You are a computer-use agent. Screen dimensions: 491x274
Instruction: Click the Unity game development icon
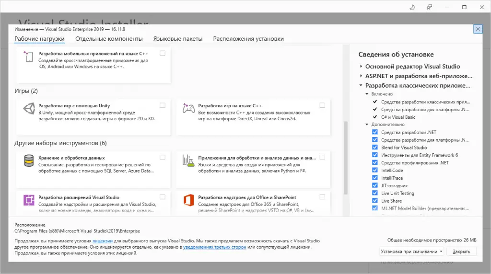coord(29,109)
